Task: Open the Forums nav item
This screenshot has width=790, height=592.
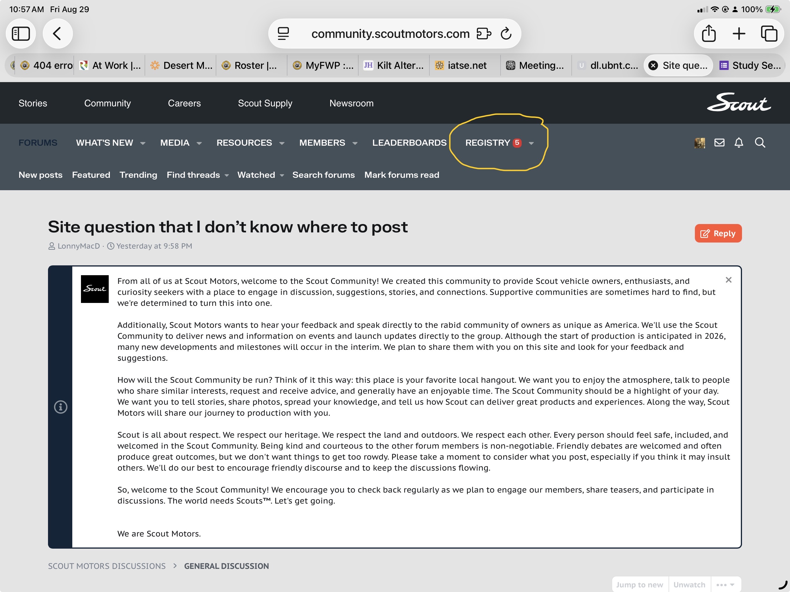Action: pyautogui.click(x=38, y=143)
